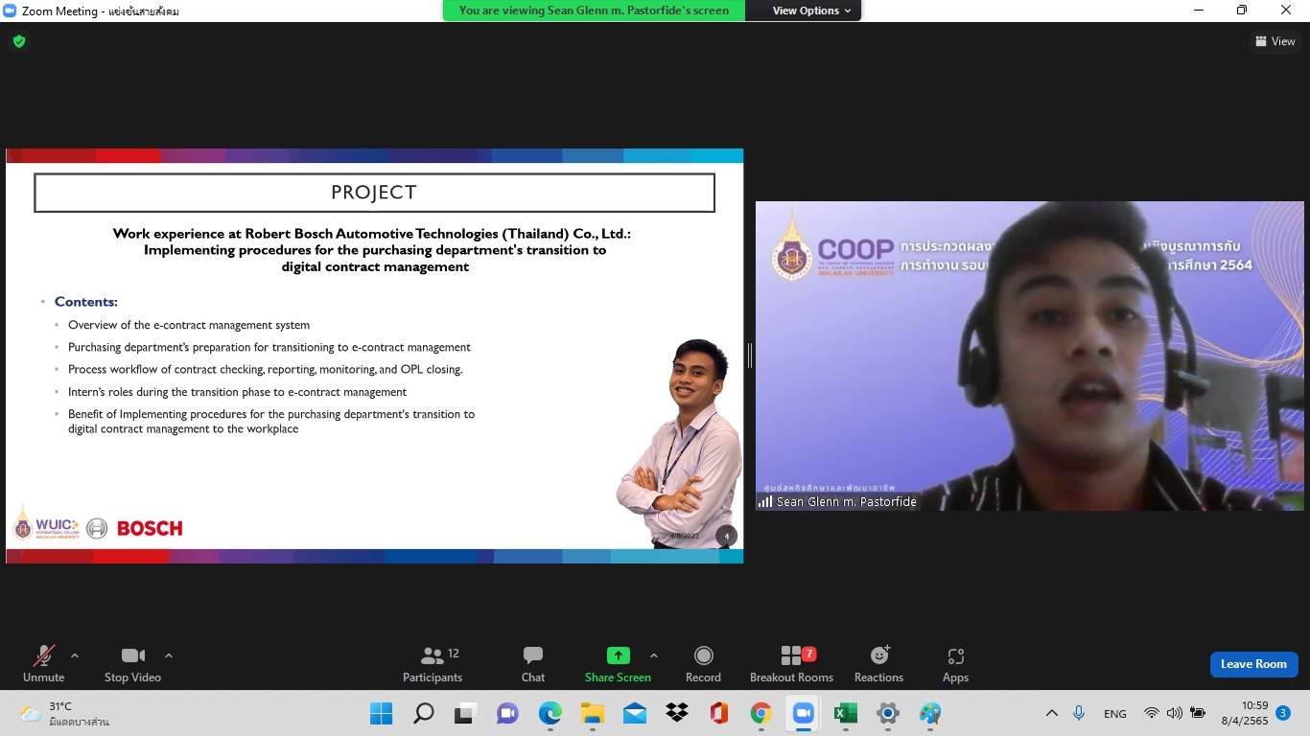Expand video options arrow beside Stop Video
Image resolution: width=1310 pixels, height=736 pixels.
[169, 656]
